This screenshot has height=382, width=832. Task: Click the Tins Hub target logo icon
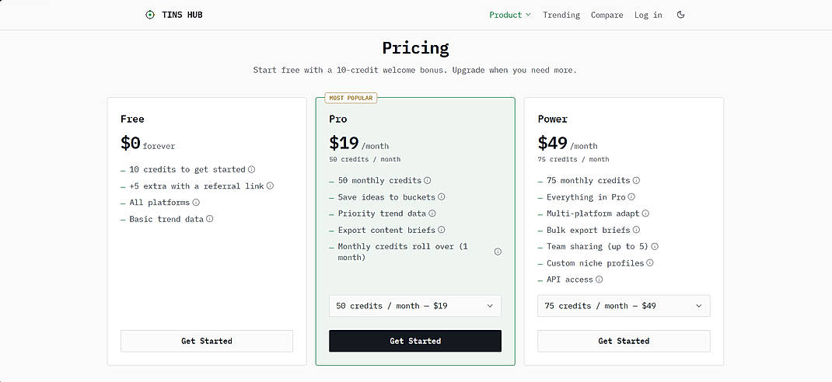(x=150, y=15)
